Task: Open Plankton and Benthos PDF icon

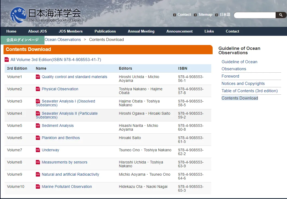Action: click(38, 138)
